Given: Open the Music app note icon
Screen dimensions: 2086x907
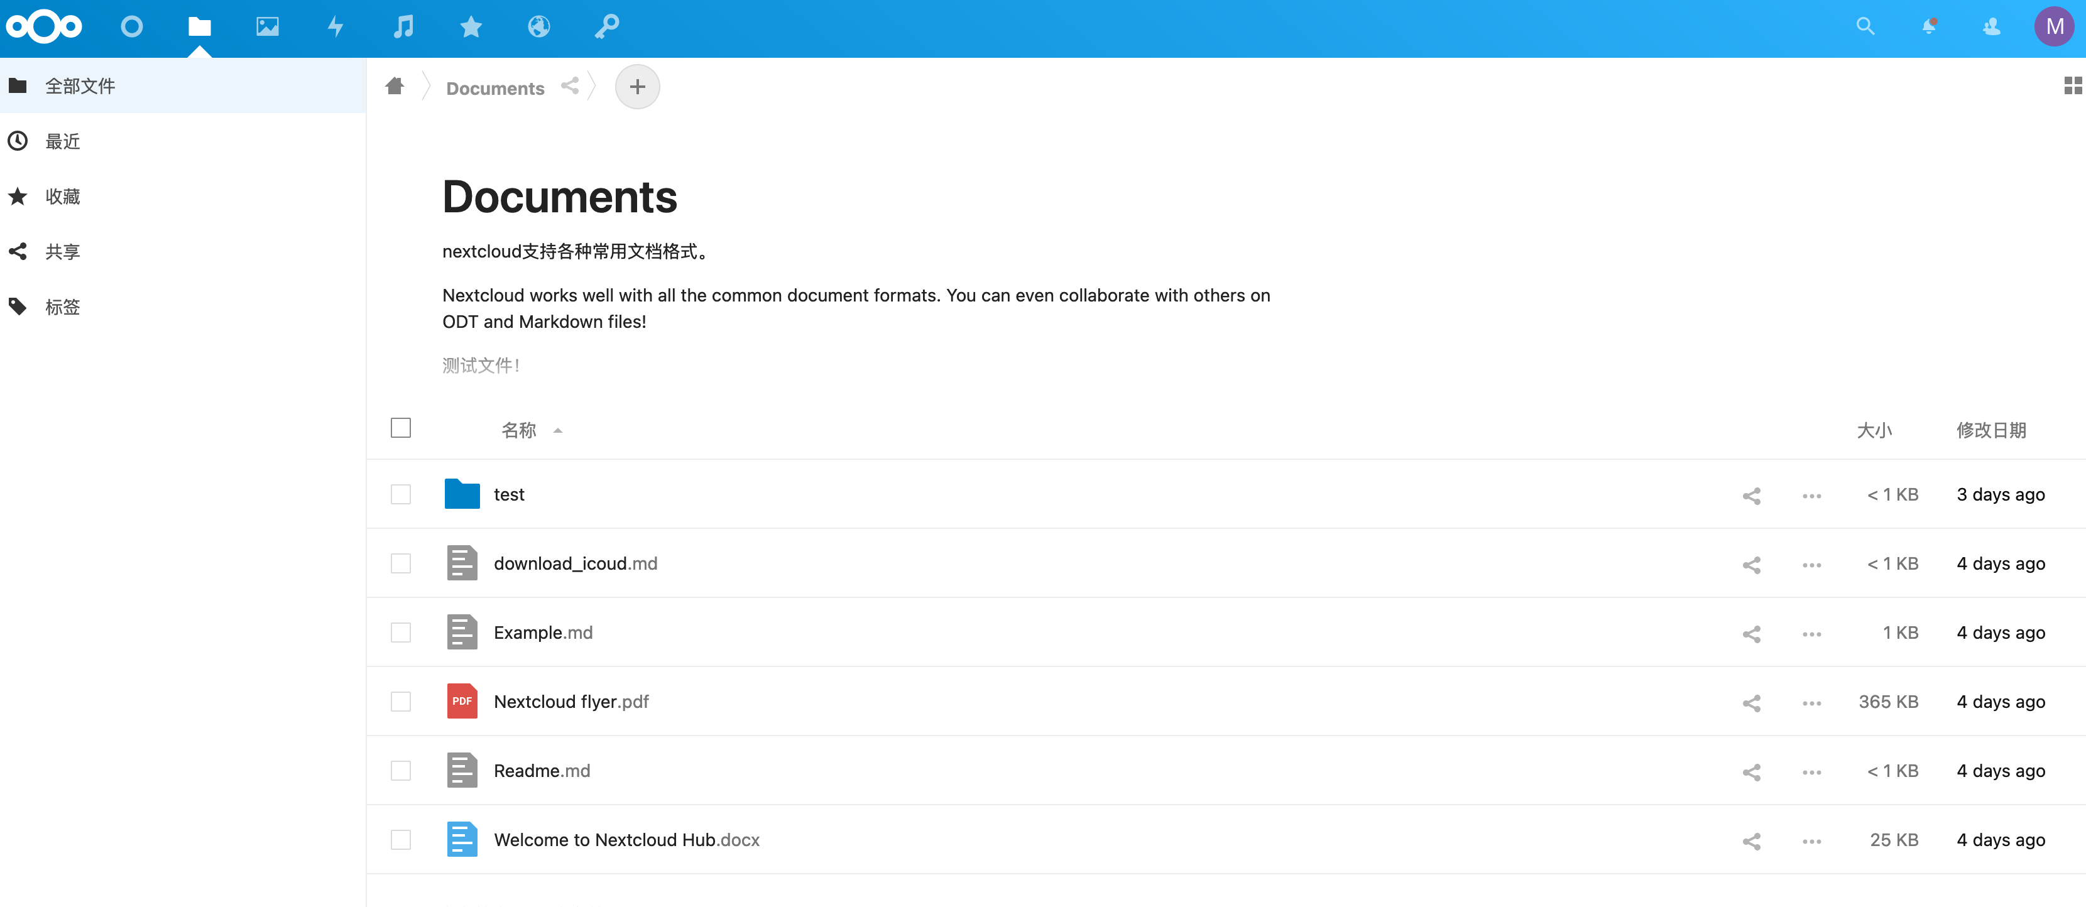Looking at the screenshot, I should pyautogui.click(x=403, y=27).
